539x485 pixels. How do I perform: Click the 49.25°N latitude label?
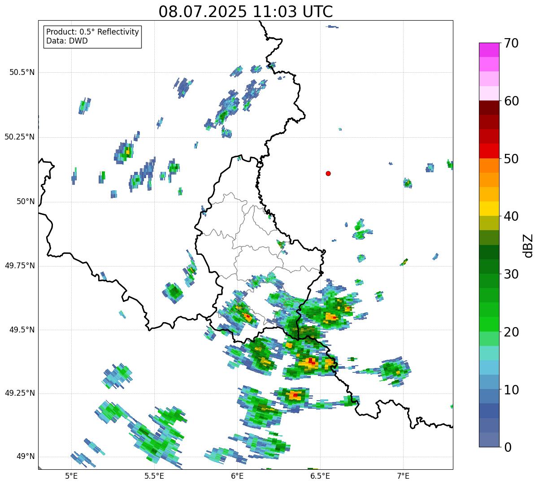[19, 393]
